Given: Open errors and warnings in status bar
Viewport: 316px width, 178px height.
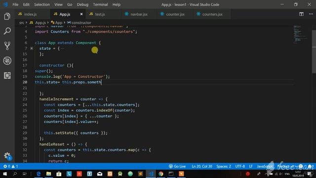Looking at the screenshot, I should coord(11,166).
